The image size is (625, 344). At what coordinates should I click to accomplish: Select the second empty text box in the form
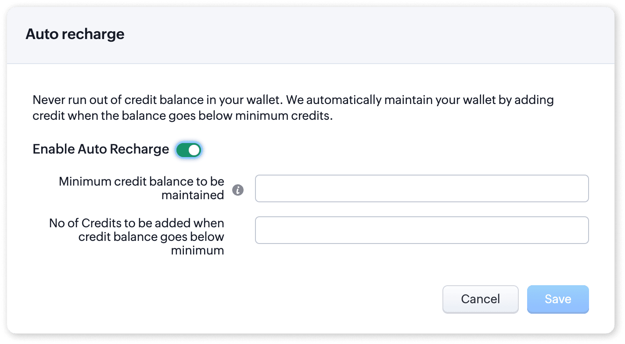click(x=421, y=230)
